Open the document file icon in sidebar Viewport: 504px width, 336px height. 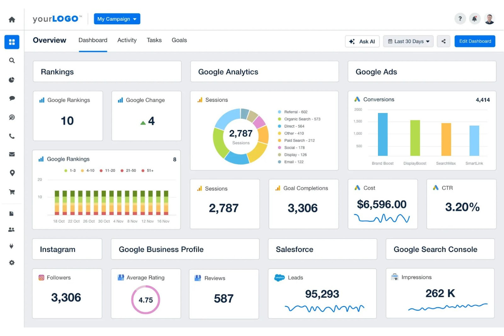12,214
